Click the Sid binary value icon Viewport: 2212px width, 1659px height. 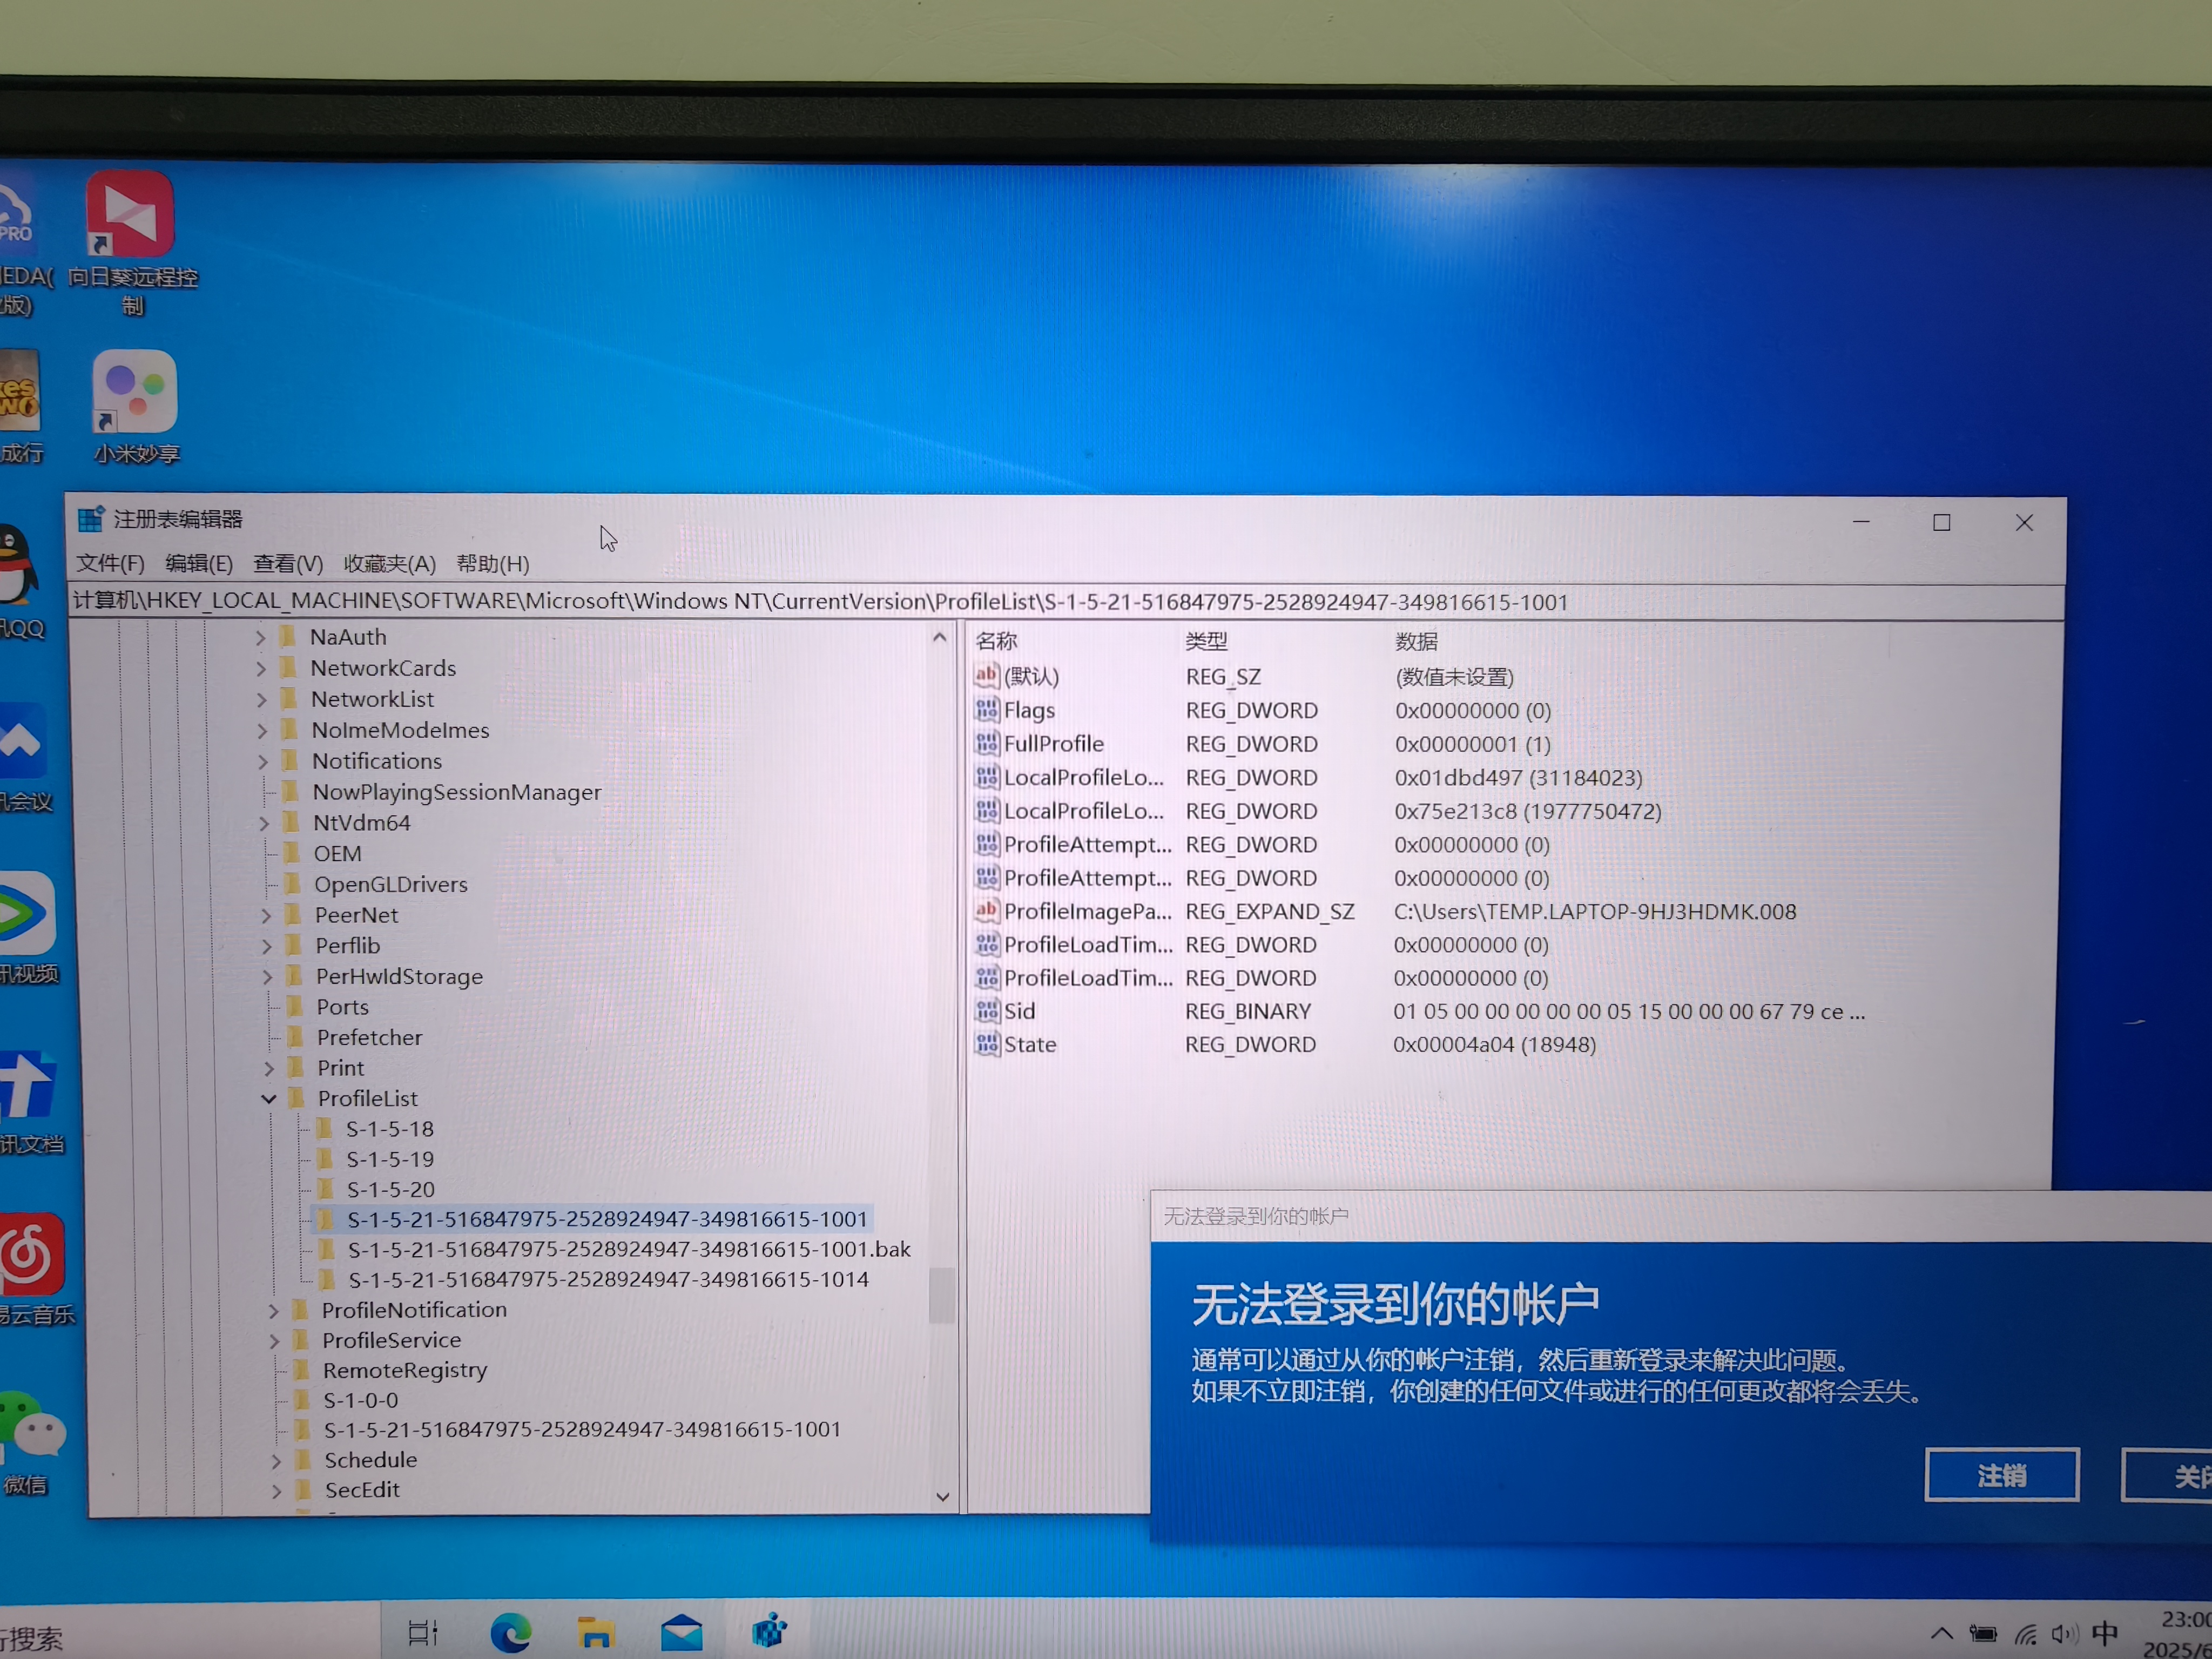(x=987, y=1011)
